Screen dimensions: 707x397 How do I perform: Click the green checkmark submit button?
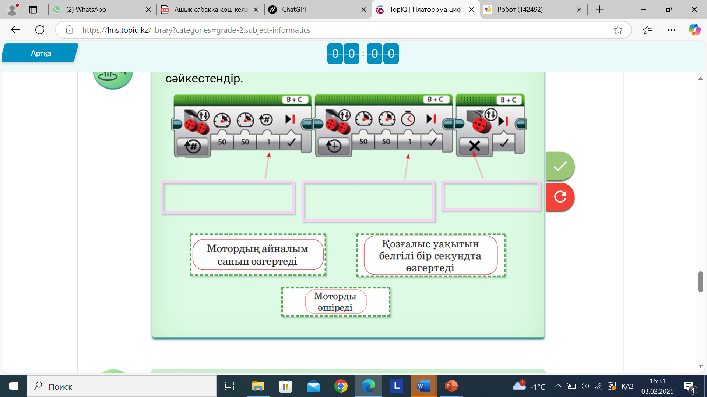(560, 166)
